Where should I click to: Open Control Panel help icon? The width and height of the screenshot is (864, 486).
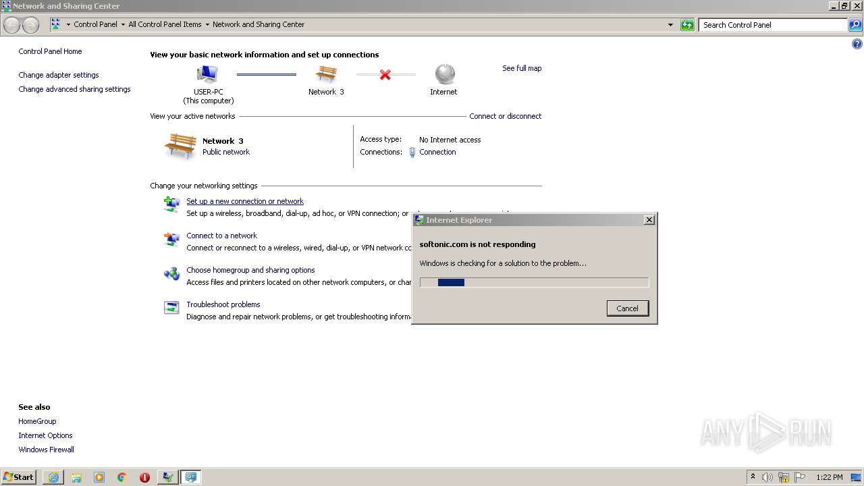(857, 45)
